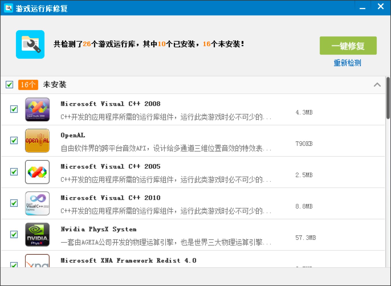Uncheck Nvidia PhysX System
391x286 pixels.
tap(14, 234)
